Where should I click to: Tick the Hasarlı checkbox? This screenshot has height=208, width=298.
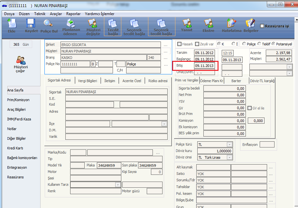(180, 44)
